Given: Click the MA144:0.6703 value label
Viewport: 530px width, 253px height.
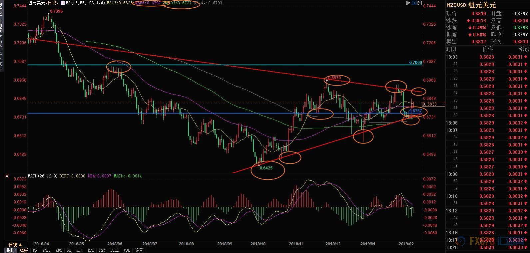Looking at the screenshot, I should [x=208, y=3].
